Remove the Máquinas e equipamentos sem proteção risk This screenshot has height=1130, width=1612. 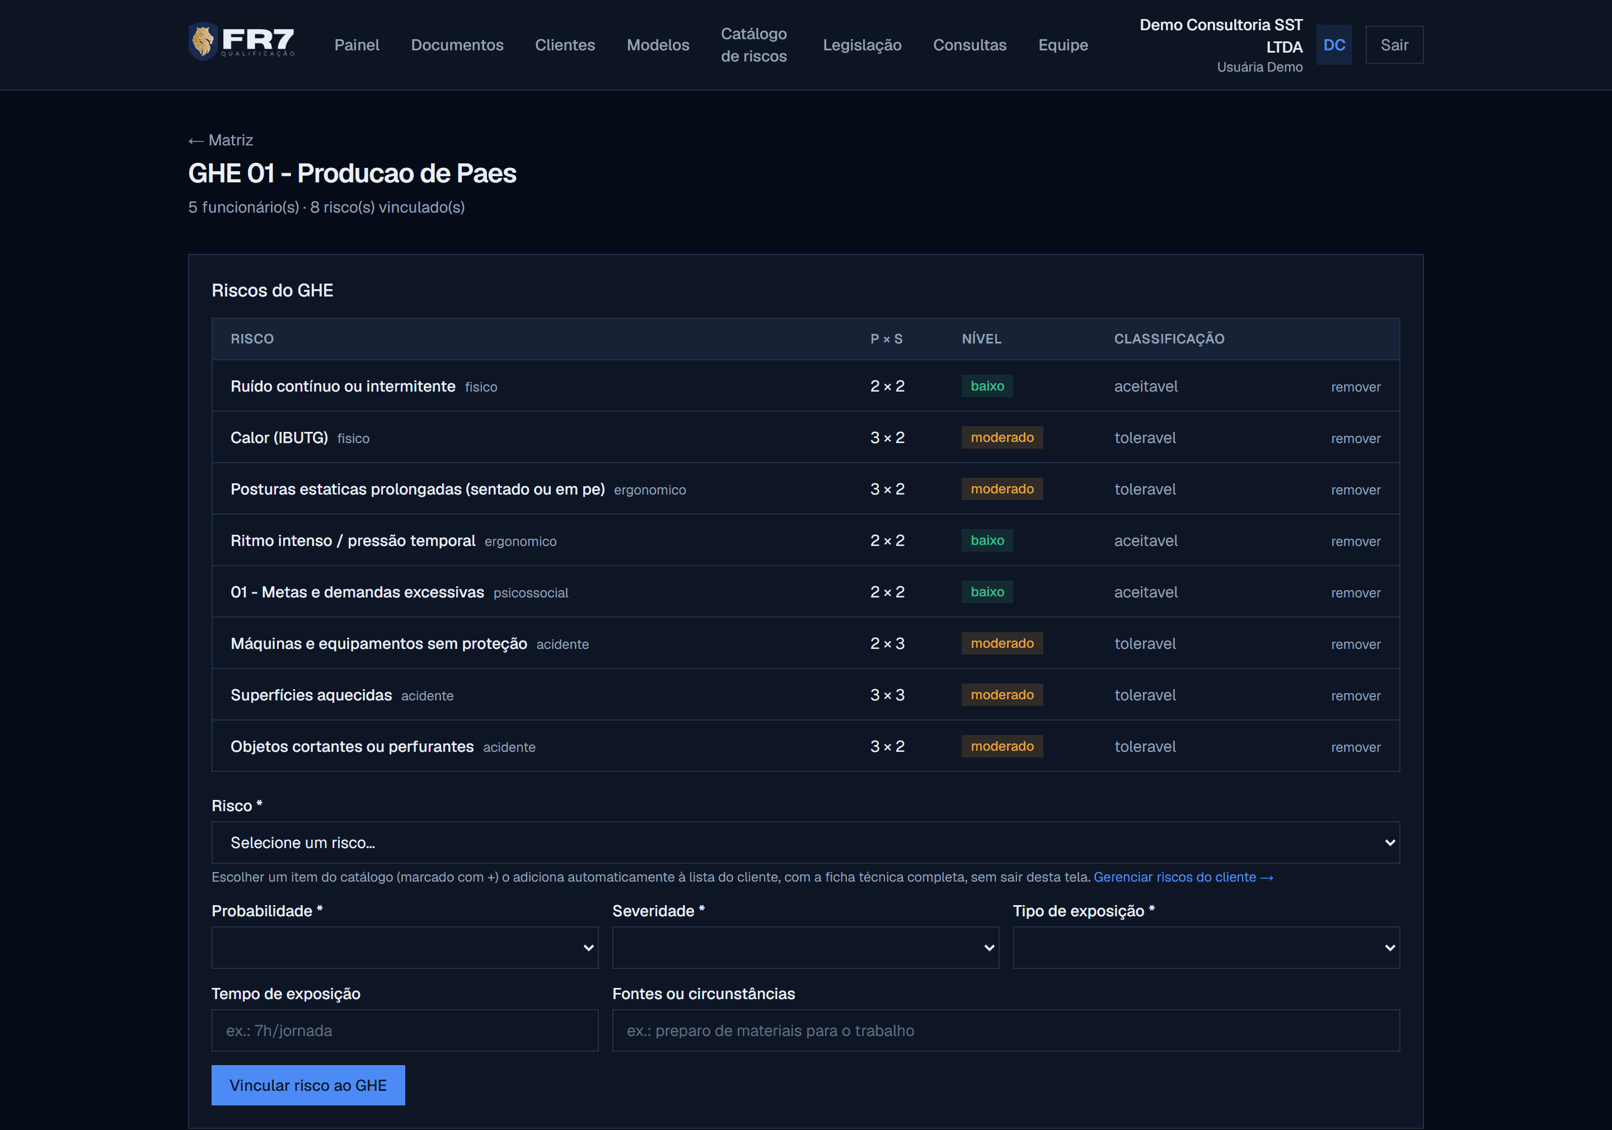1355,644
